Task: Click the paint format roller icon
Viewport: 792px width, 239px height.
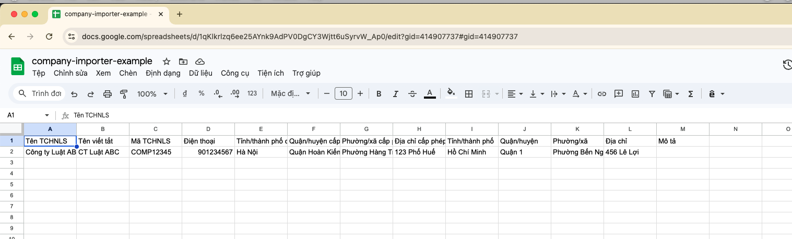Action: (124, 94)
